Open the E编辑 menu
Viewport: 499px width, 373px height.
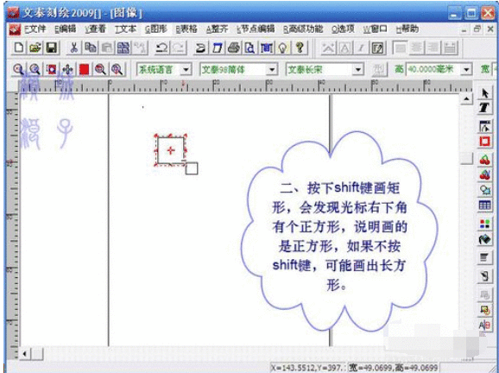(x=66, y=29)
